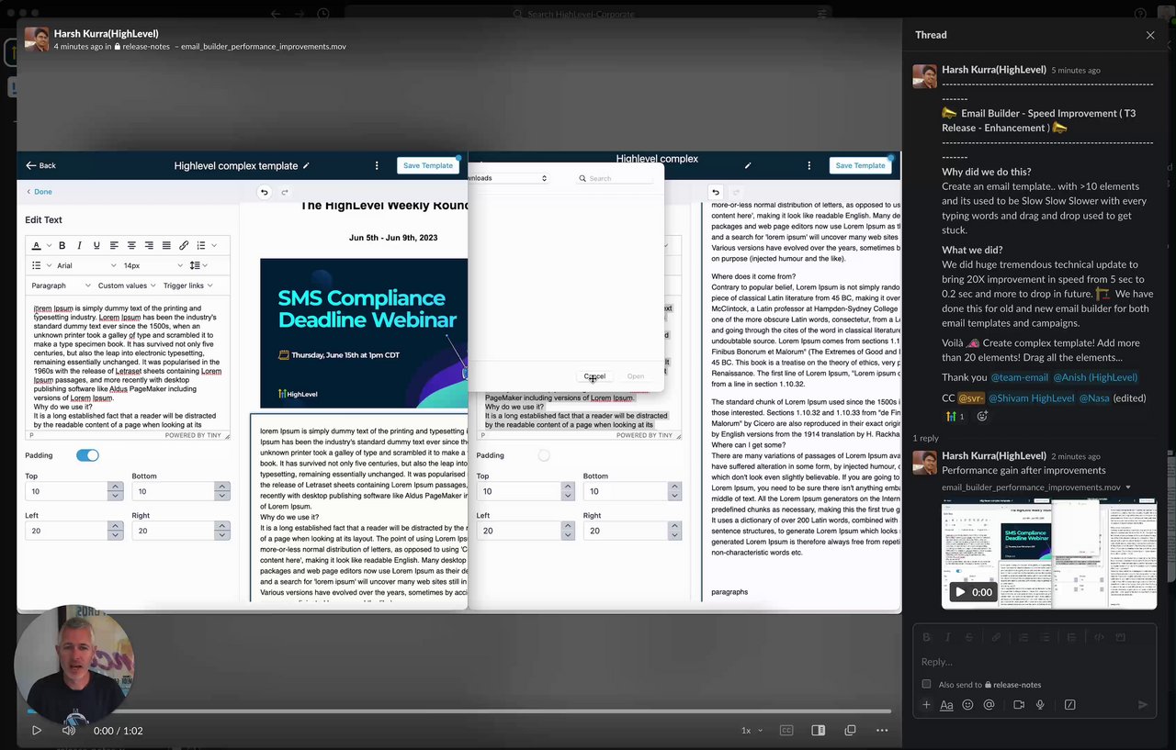Click the video timestamp '0:00 / 1:02'
Viewport: 1176px width, 750px height.
[x=118, y=731]
